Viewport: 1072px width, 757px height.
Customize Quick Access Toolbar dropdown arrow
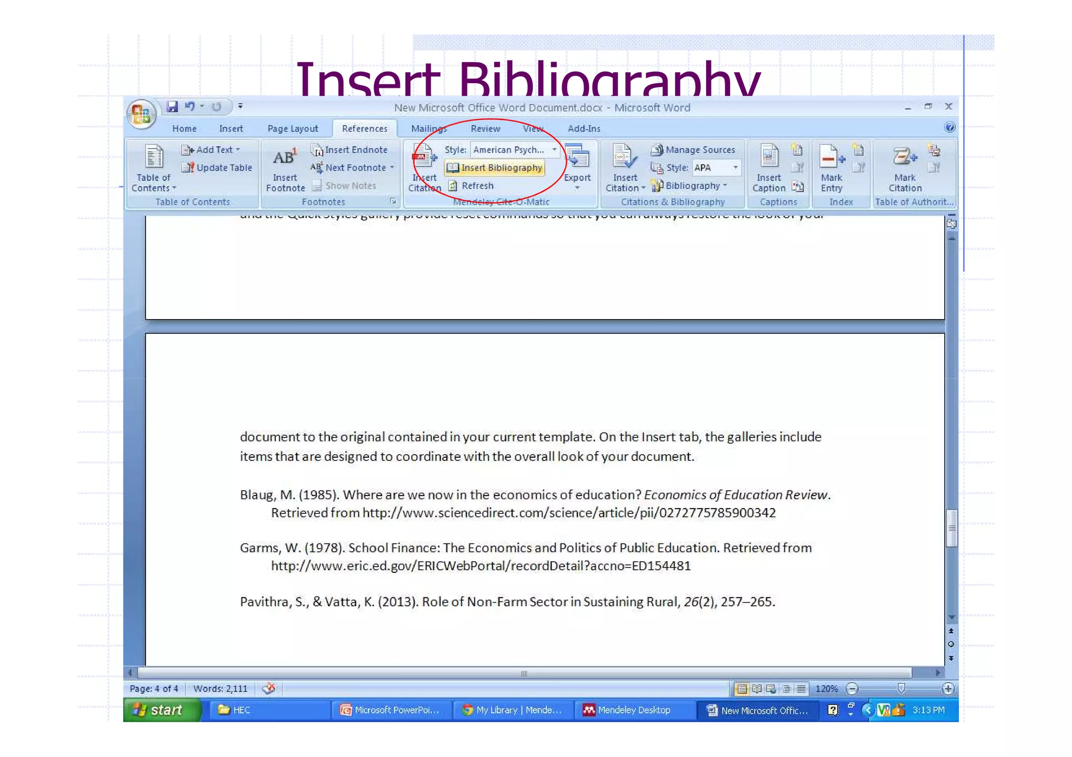coord(240,106)
